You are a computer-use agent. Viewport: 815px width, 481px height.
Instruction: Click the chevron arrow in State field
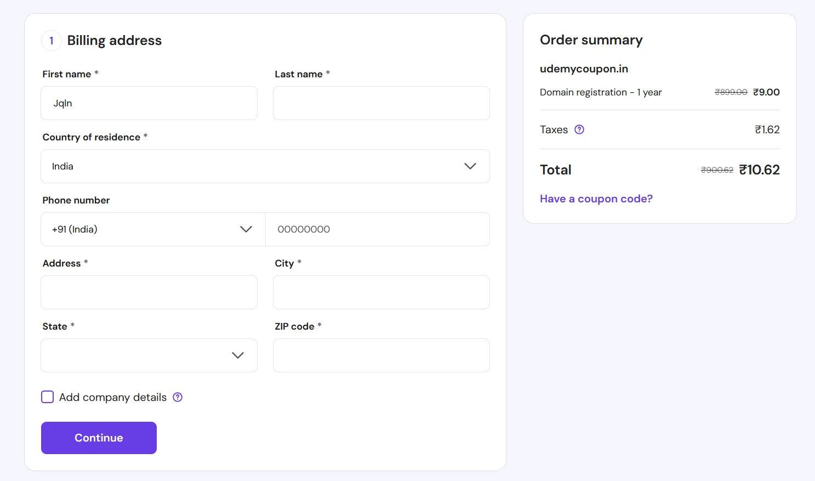pyautogui.click(x=237, y=355)
